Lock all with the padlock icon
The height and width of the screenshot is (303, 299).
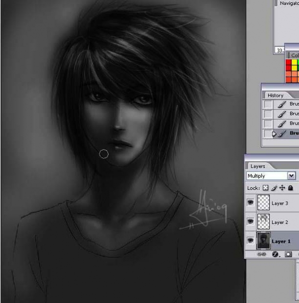click(290, 188)
